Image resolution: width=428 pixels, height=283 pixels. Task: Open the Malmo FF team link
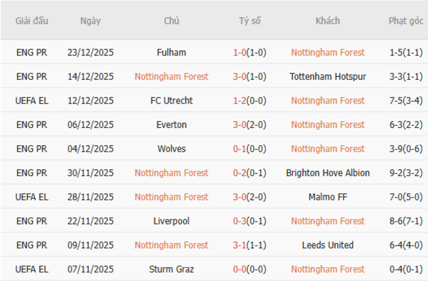click(327, 197)
